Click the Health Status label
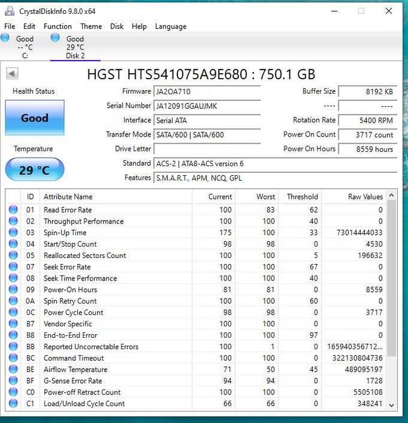The height and width of the screenshot is (423, 408). pyautogui.click(x=34, y=91)
